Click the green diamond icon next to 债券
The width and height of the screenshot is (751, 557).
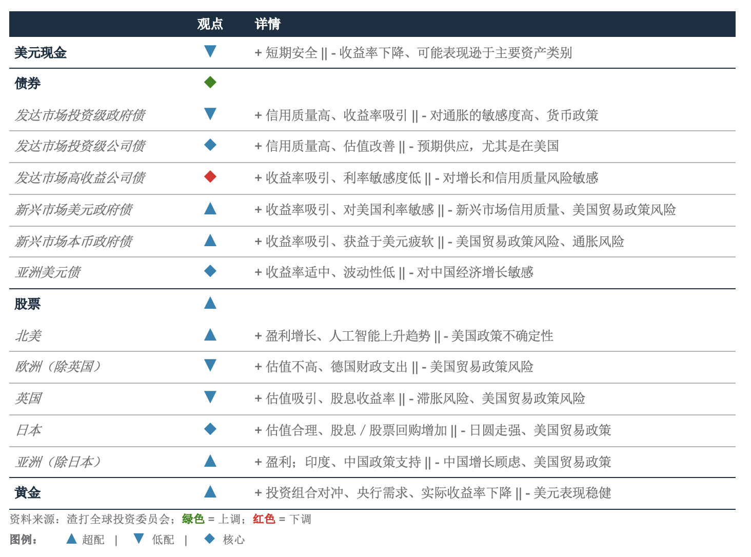point(210,83)
